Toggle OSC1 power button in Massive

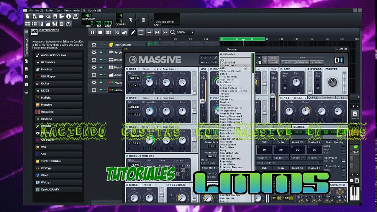(x=127, y=69)
